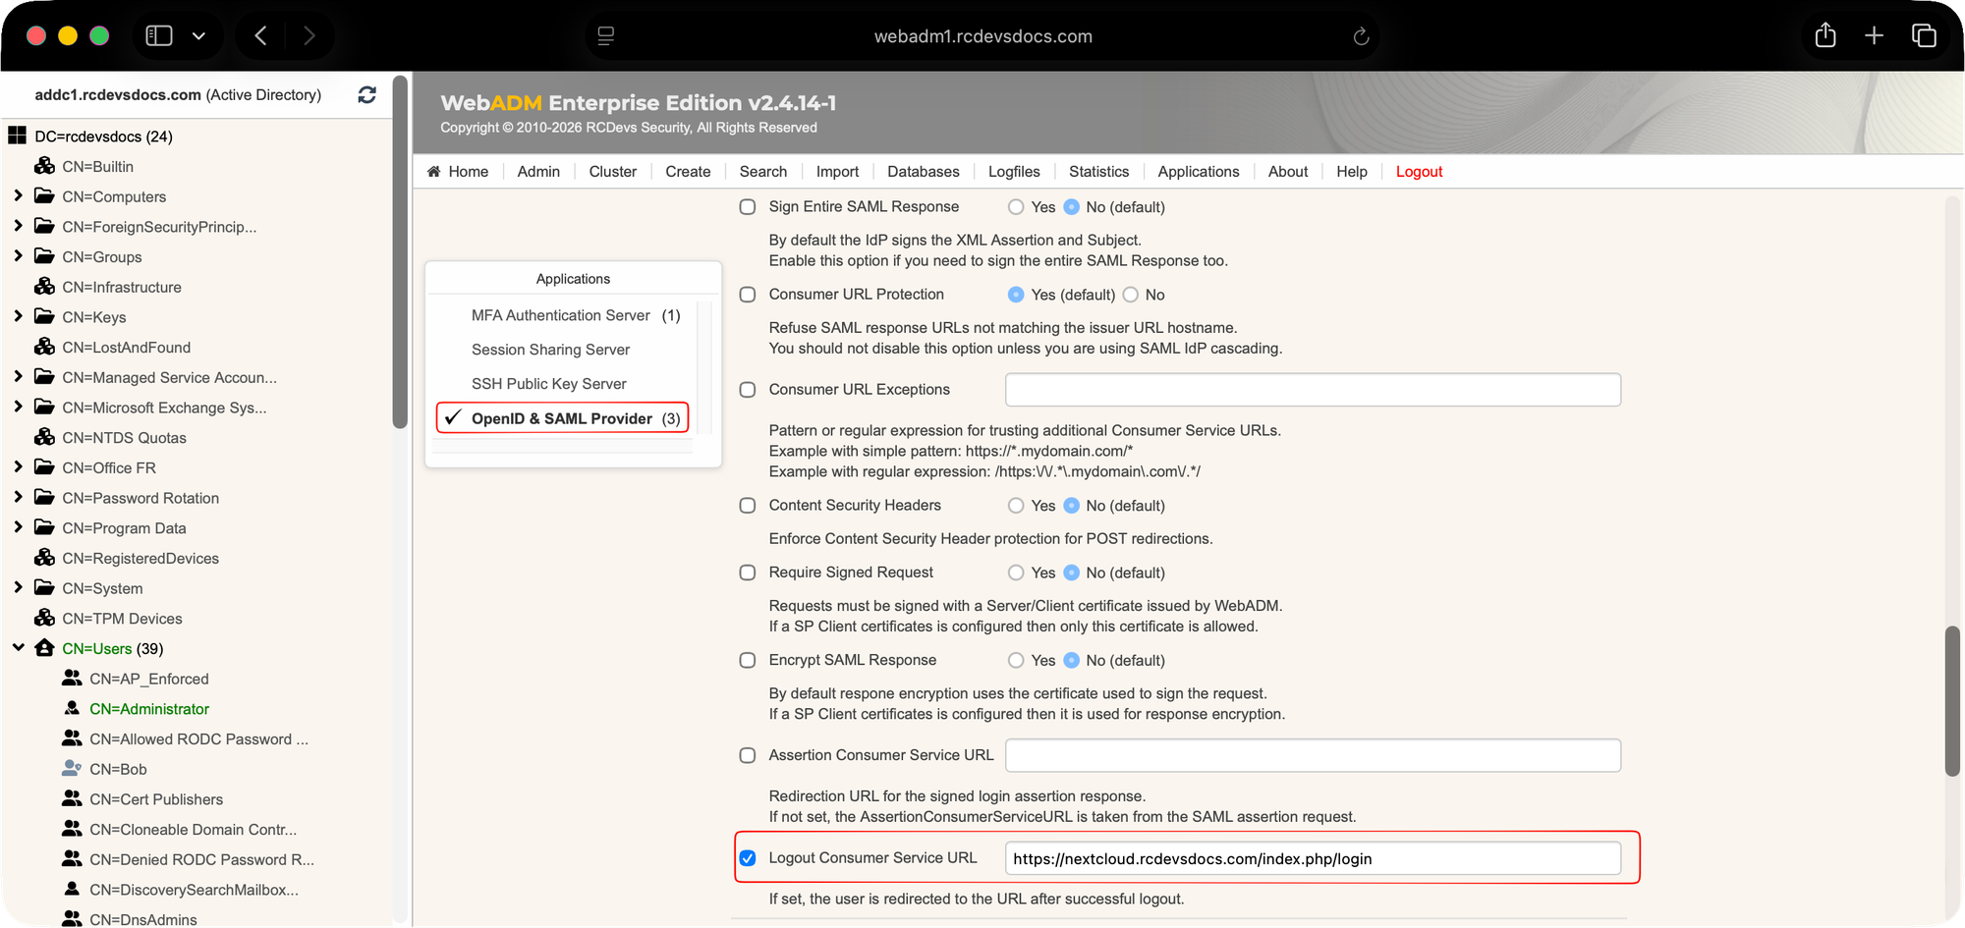Open the Statistics menu item

1098,172
